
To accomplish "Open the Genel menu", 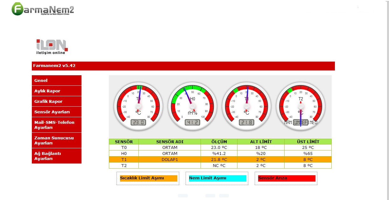I will click(57, 80).
